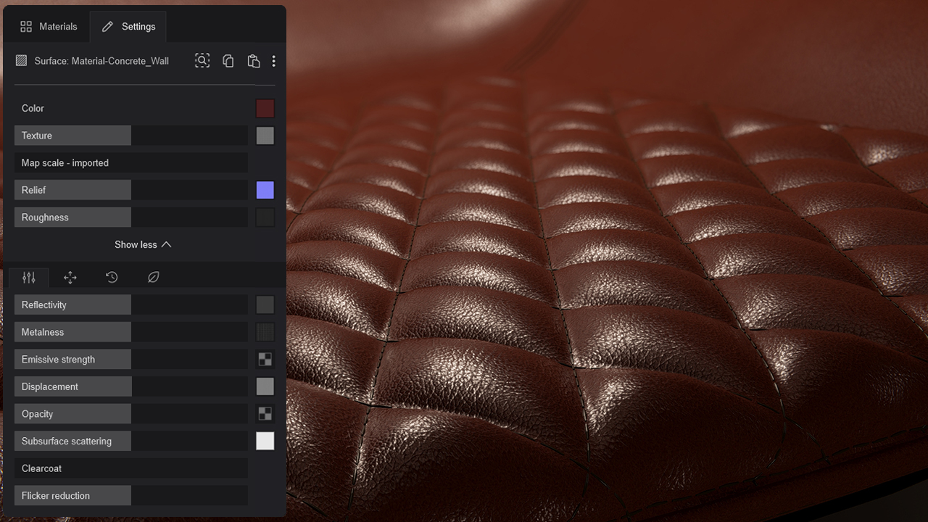928x522 pixels.
Task: Open the dark red Color swatch
Action: pyautogui.click(x=265, y=109)
